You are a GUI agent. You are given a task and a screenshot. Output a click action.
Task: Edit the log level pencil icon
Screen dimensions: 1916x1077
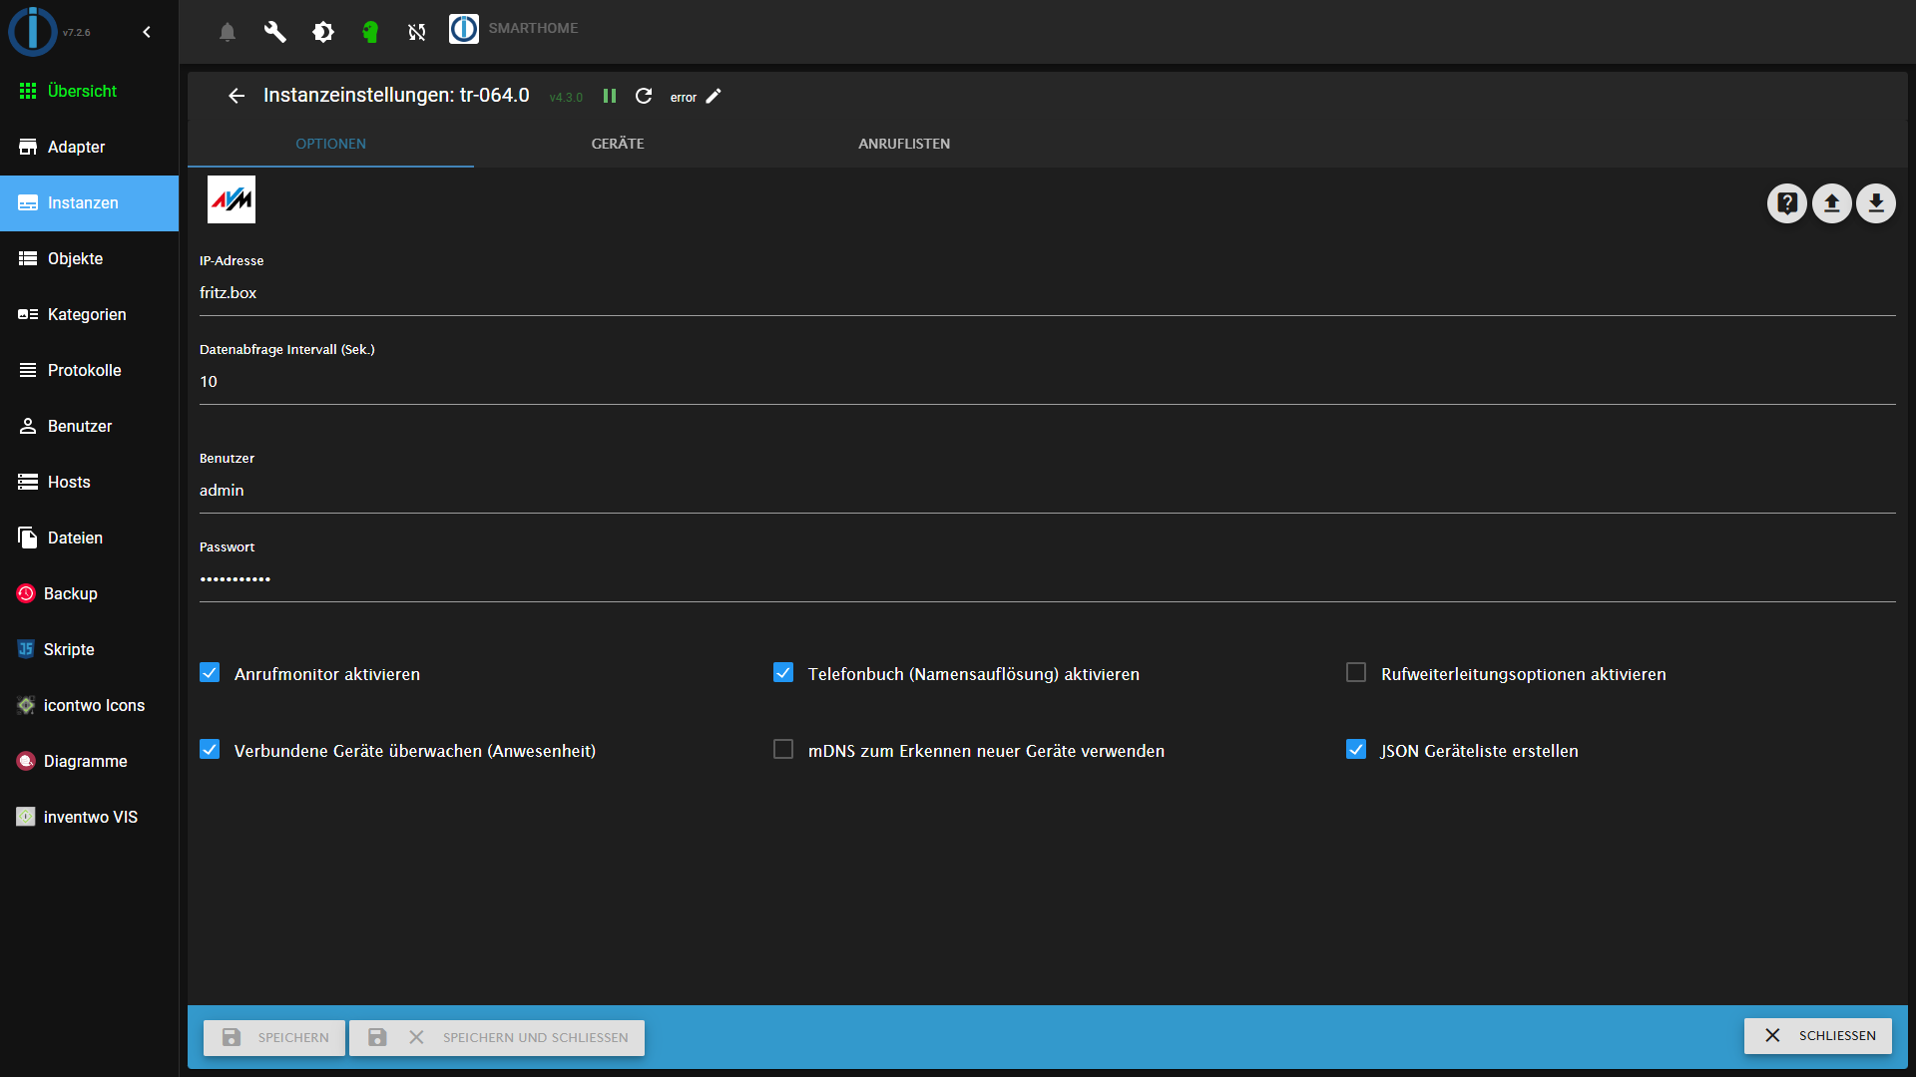pyautogui.click(x=714, y=96)
